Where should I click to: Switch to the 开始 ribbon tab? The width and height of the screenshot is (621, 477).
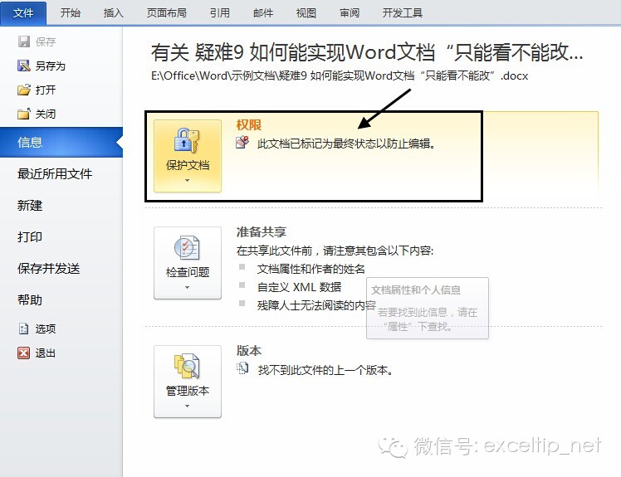point(71,13)
